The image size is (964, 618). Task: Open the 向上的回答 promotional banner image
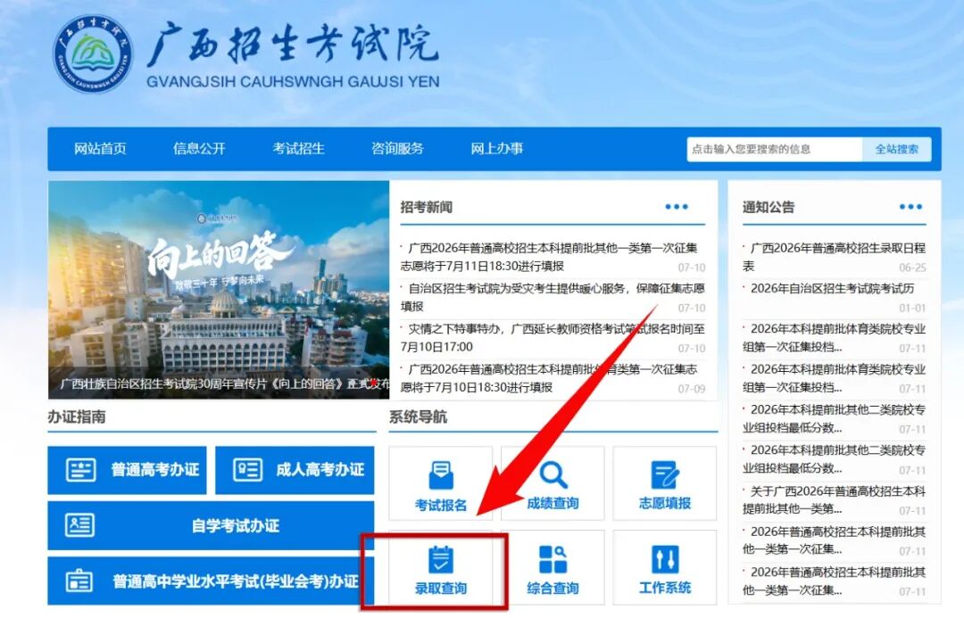click(x=219, y=290)
